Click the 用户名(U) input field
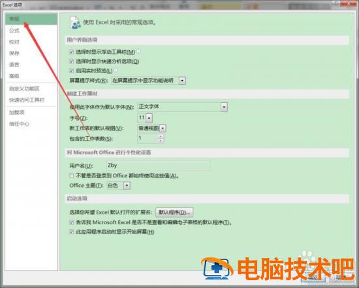Viewport: 359px width, 288px height. tap(158, 166)
